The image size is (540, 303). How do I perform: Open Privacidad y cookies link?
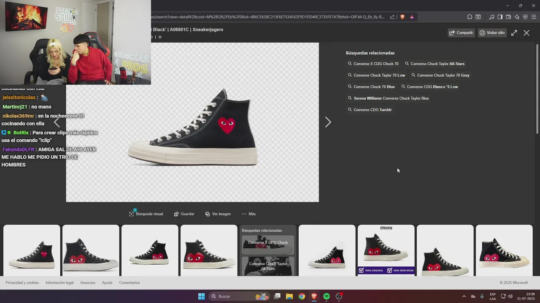[22, 283]
